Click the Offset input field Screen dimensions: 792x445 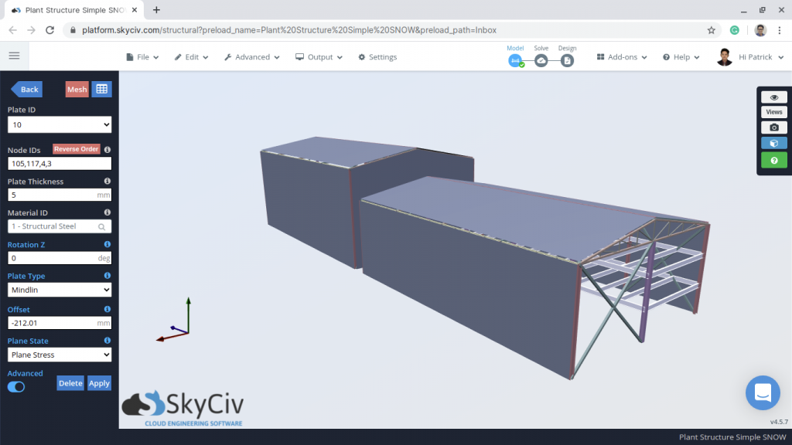(50, 323)
